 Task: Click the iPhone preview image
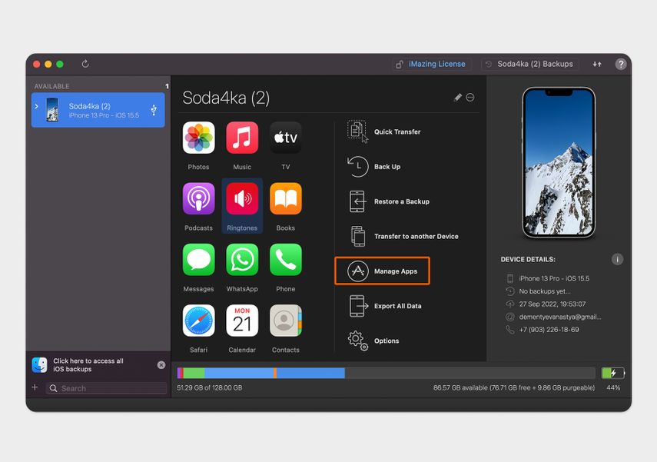pos(559,163)
